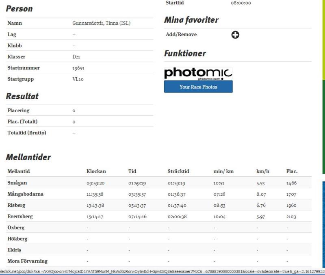Screen dimensions: 325x275
Task: Click the min/ km column header
Action: click(224, 171)
